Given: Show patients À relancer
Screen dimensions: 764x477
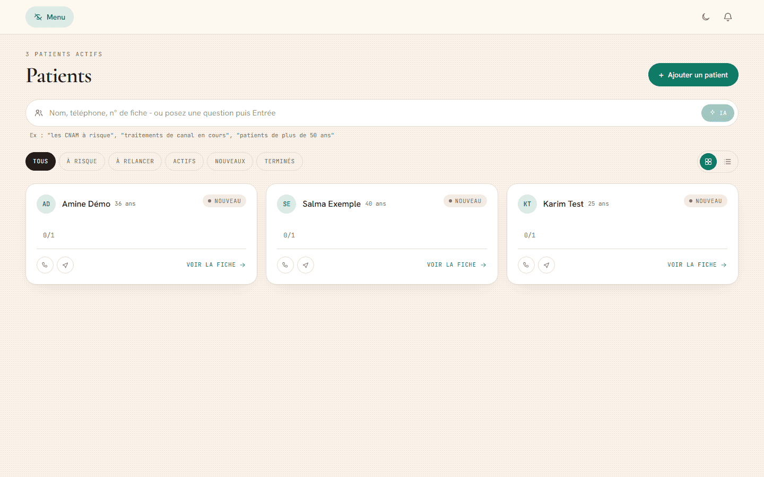Looking at the screenshot, I should point(135,162).
